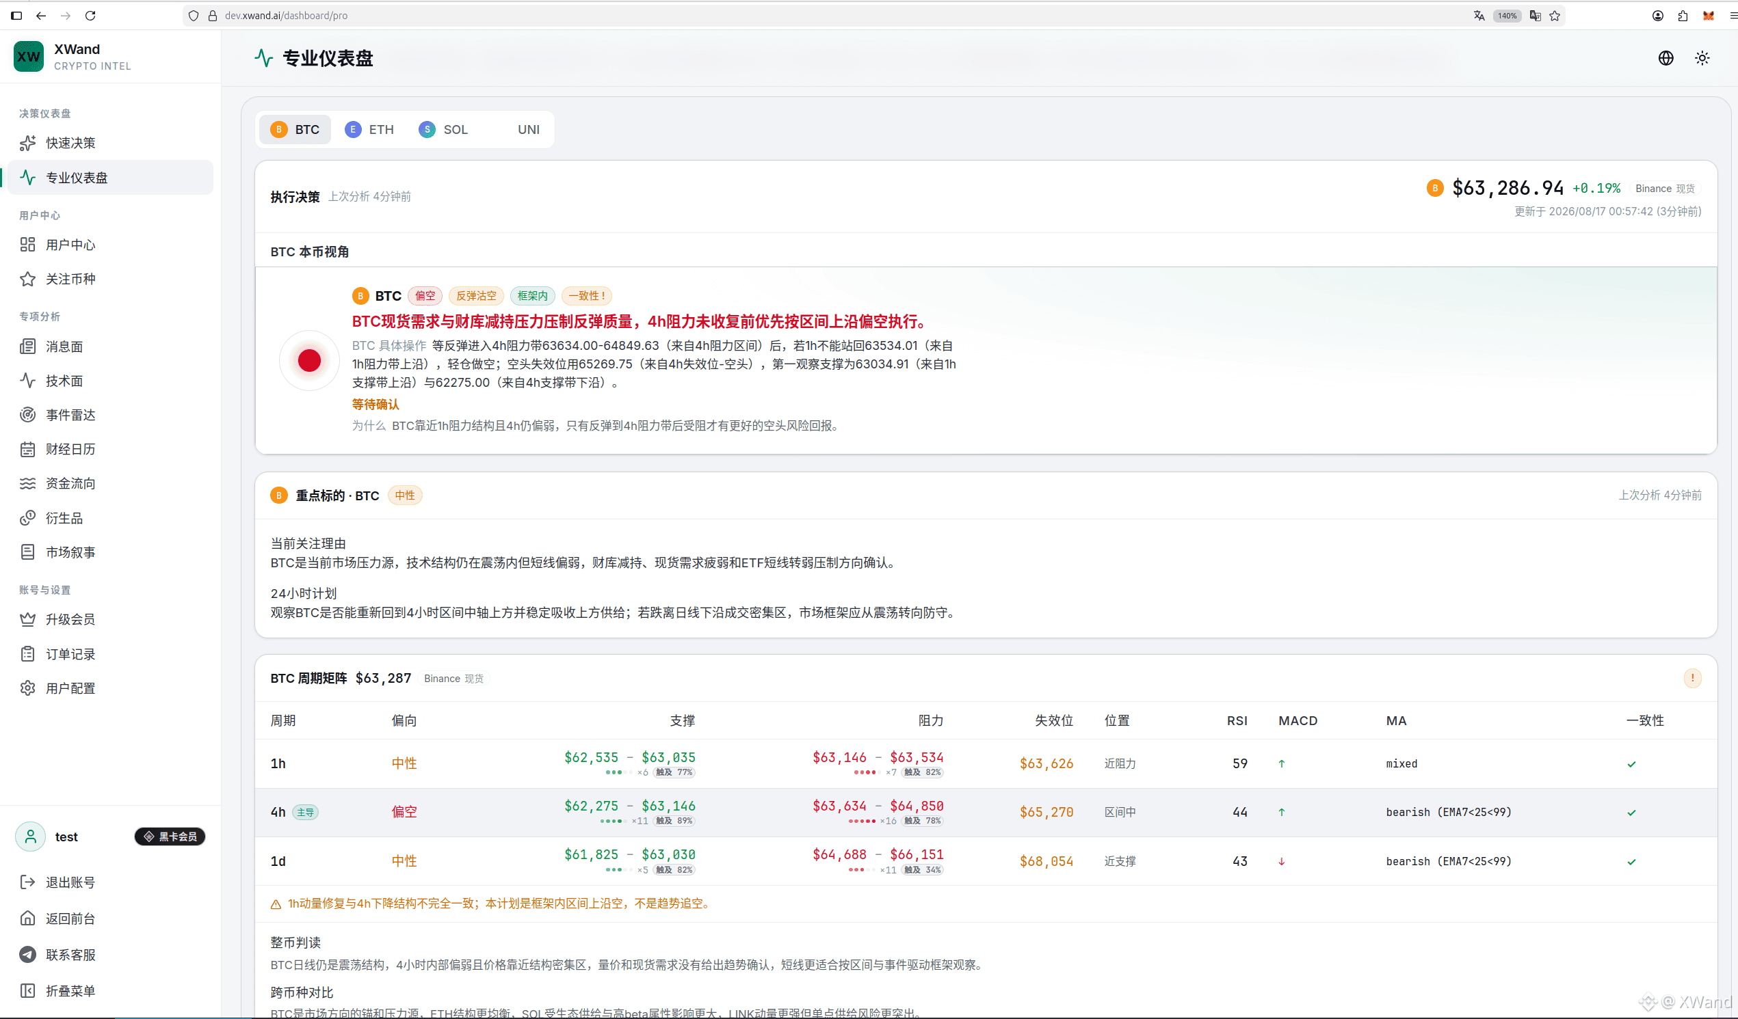Click the 1h row MA value mixed
The image size is (1738, 1019).
tap(1401, 763)
